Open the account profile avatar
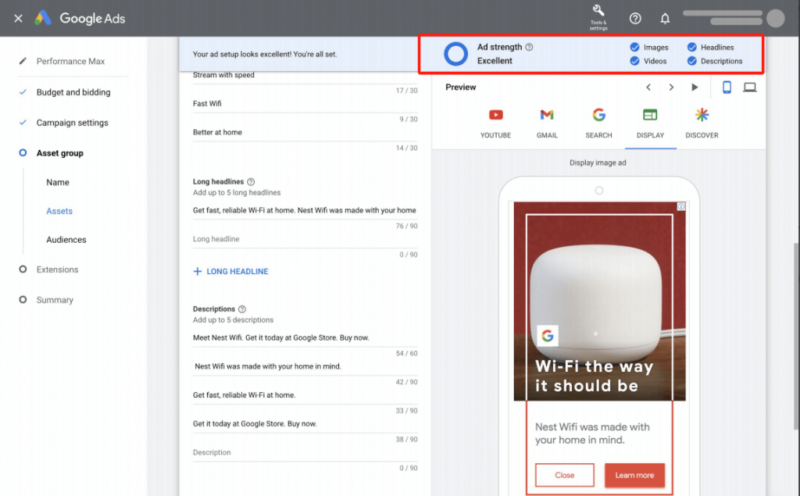 click(x=776, y=19)
